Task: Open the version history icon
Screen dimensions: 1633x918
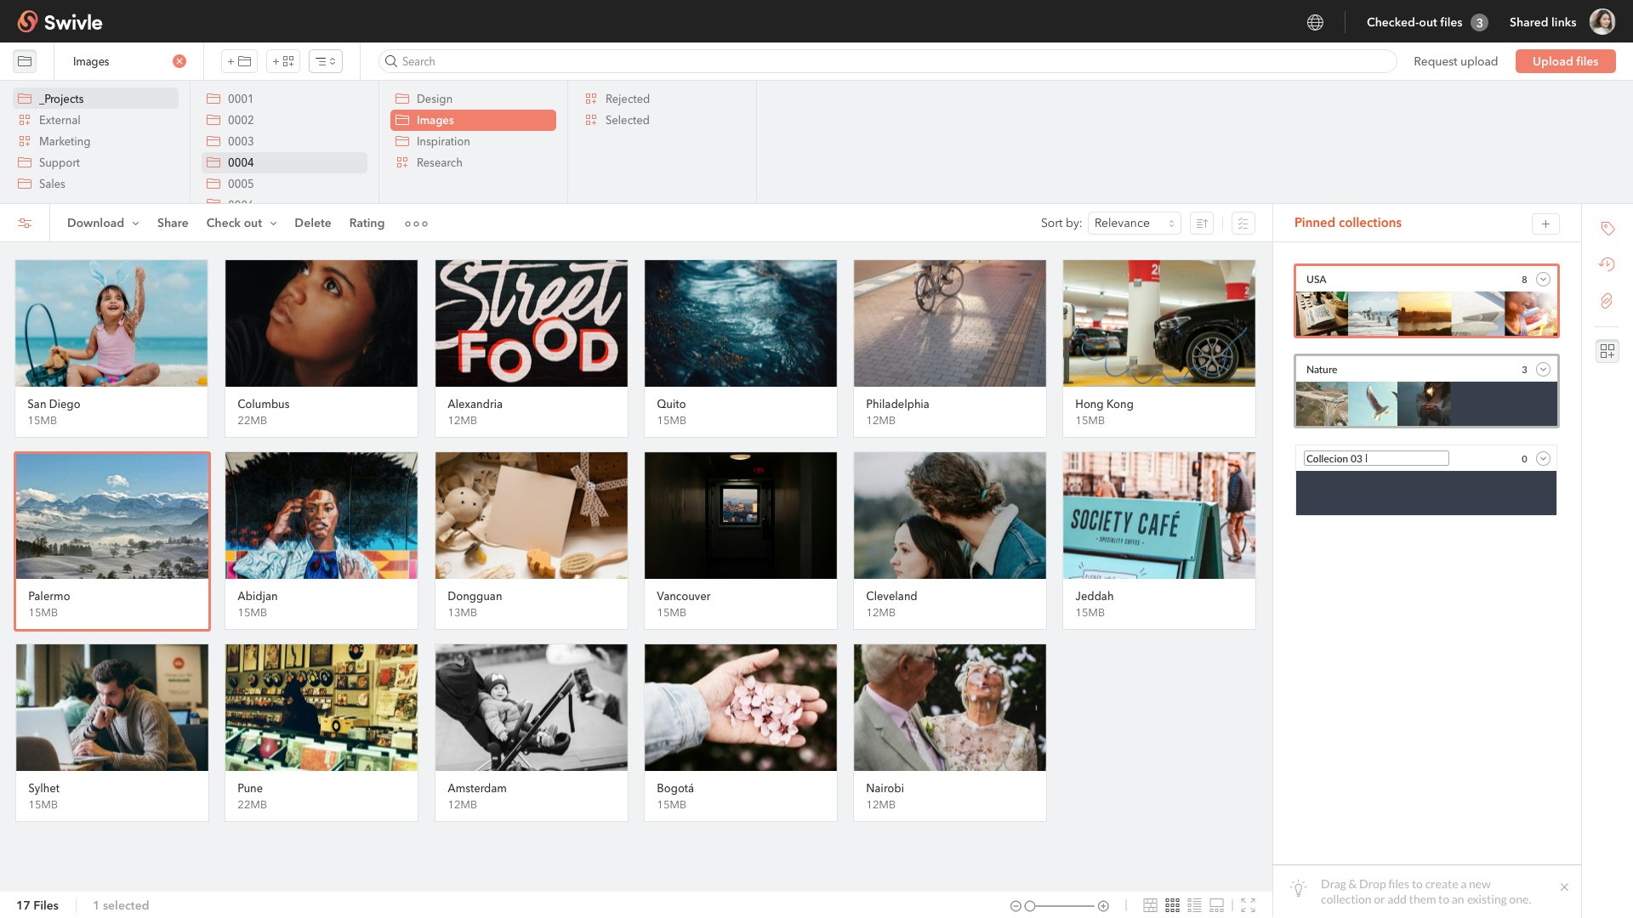Action: pos(1607,264)
